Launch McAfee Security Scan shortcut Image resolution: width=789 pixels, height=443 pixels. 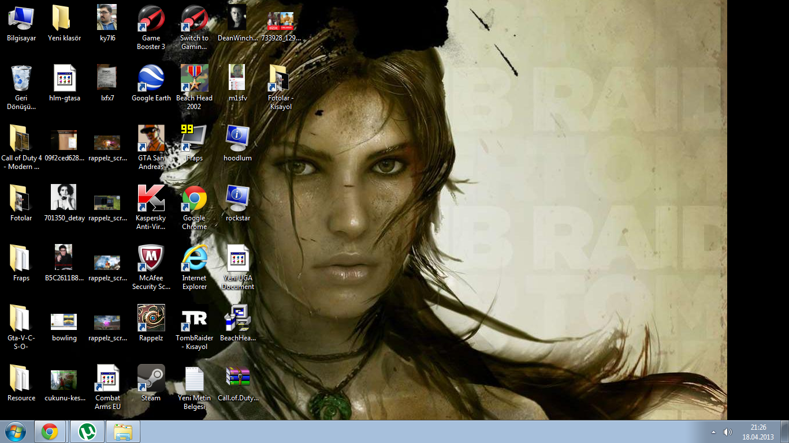pyautogui.click(x=151, y=267)
